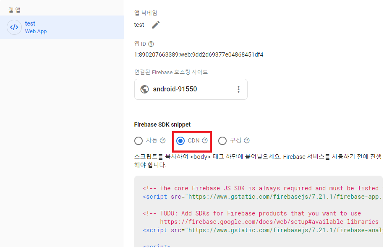Click the web app code brackets icon
This screenshot has width=384, height=249.
14,27
